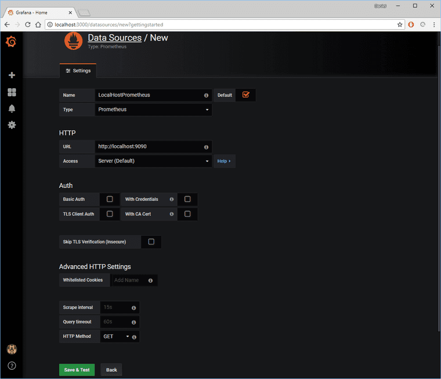This screenshot has height=379, width=441.
Task: Open the Create plus menu icon
Action: [12, 75]
